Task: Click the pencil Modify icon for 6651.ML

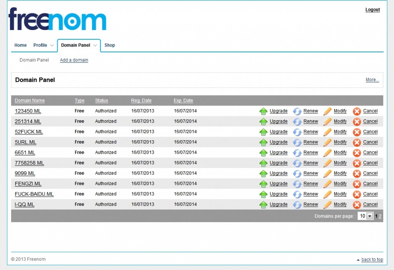Action: click(x=327, y=153)
